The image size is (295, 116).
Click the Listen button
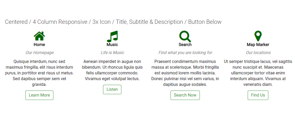point(112,90)
